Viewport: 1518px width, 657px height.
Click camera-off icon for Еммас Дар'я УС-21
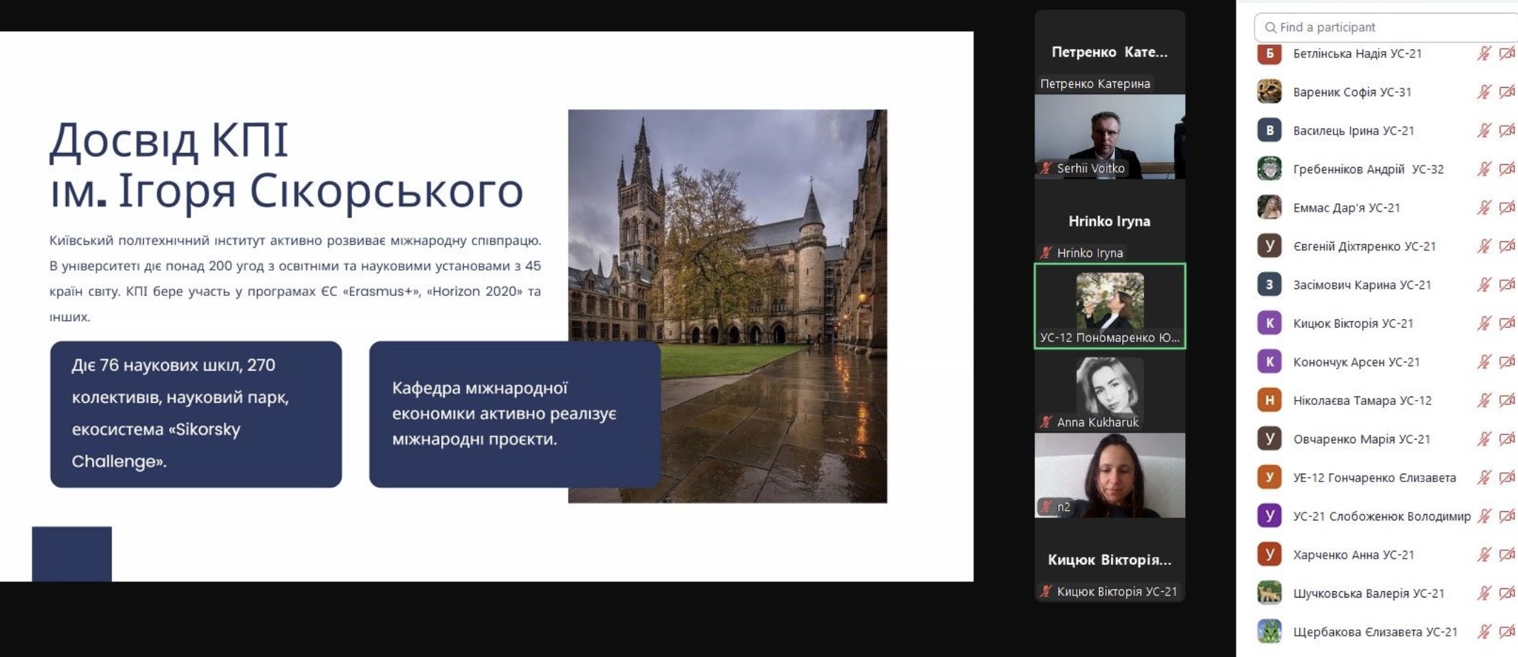(1507, 207)
